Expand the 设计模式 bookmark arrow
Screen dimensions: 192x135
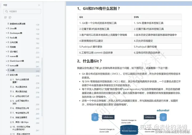(6, 51)
